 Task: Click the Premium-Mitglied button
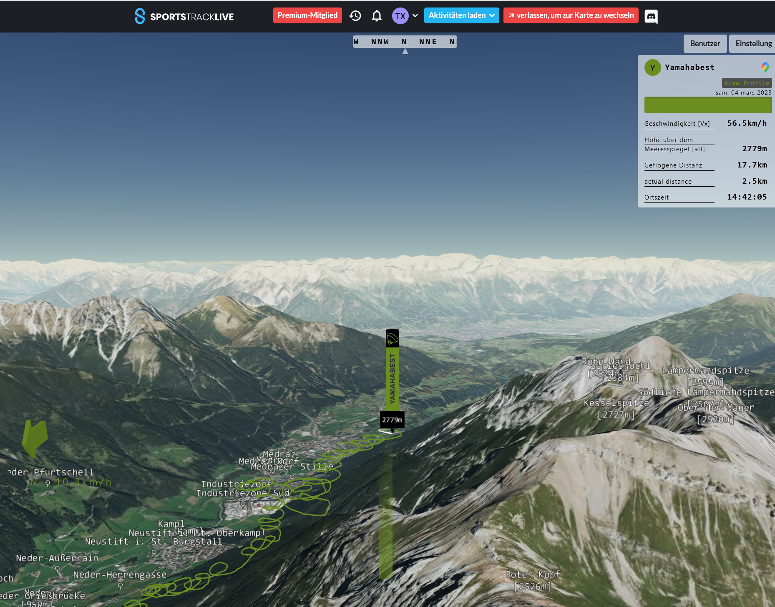(307, 15)
